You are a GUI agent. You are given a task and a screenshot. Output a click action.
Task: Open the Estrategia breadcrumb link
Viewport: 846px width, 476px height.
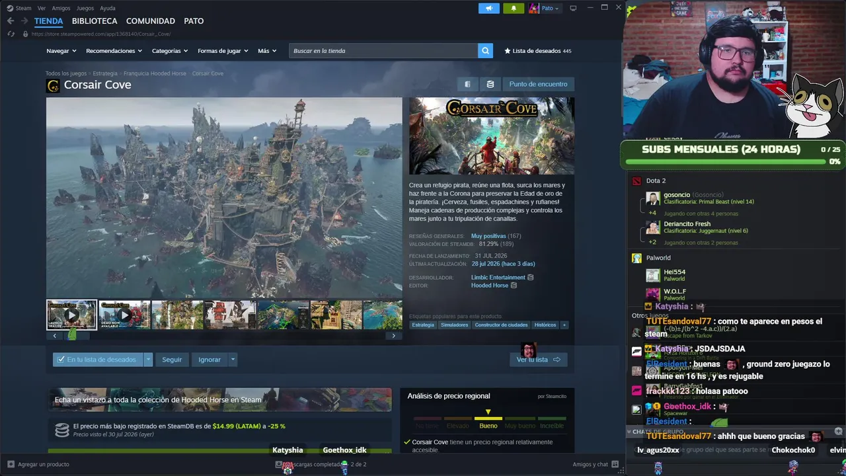(x=105, y=73)
